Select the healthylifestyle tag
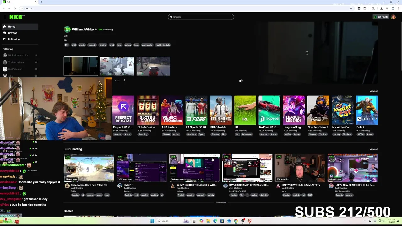The width and height of the screenshot is (402, 226). coord(163,45)
